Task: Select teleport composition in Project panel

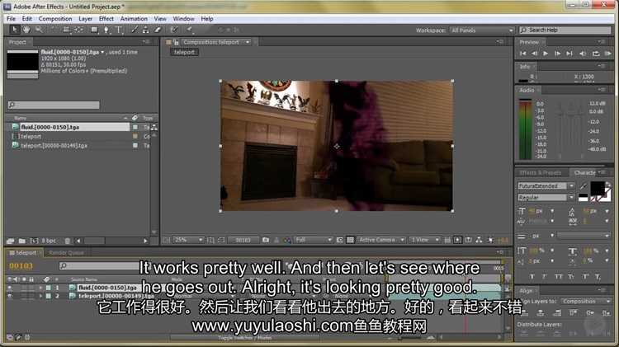Action: tap(31, 136)
